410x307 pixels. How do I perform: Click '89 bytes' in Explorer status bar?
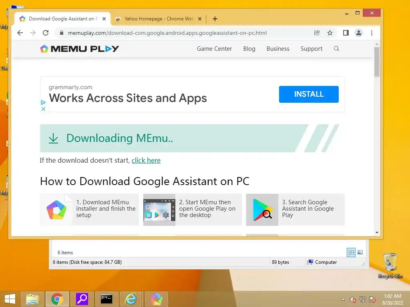280,262
